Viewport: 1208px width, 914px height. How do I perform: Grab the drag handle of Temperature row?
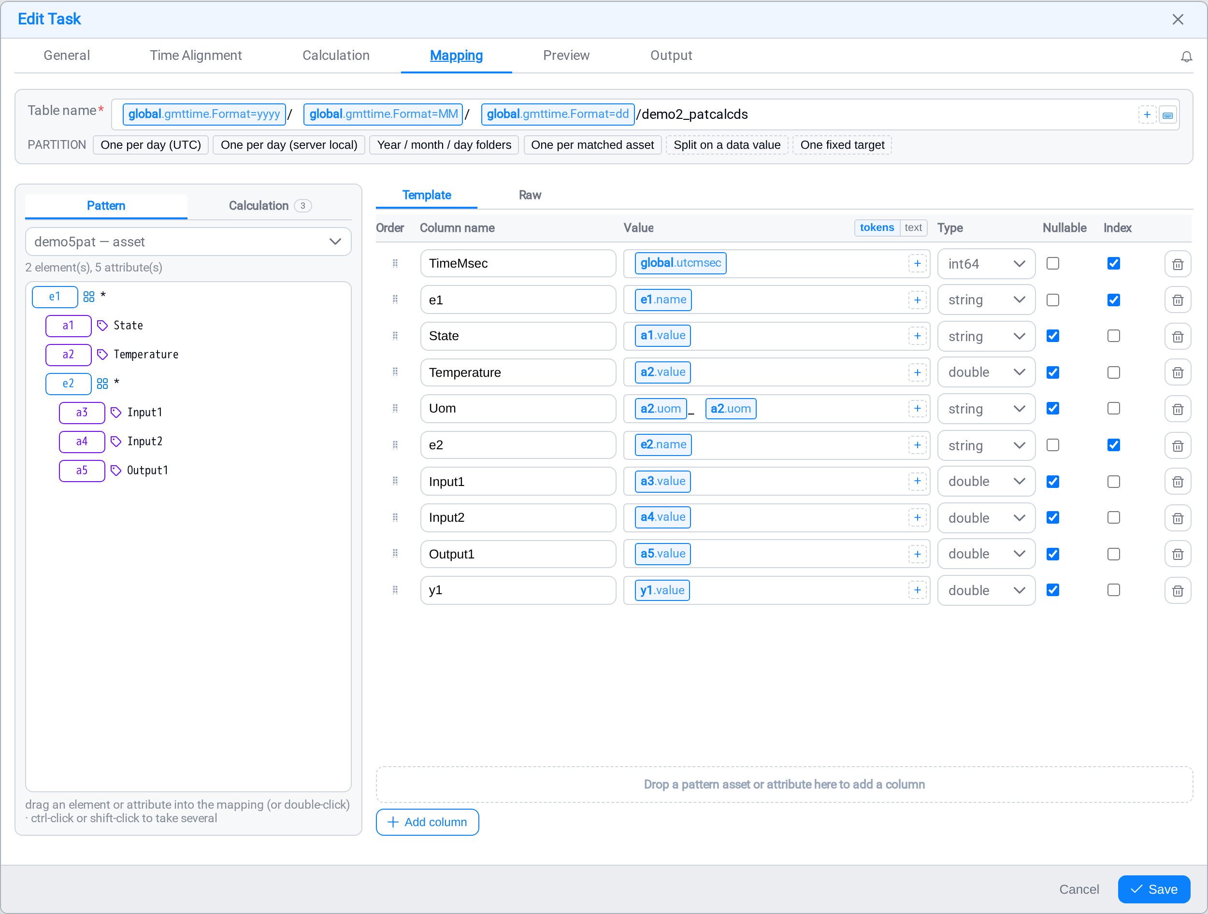[395, 372]
